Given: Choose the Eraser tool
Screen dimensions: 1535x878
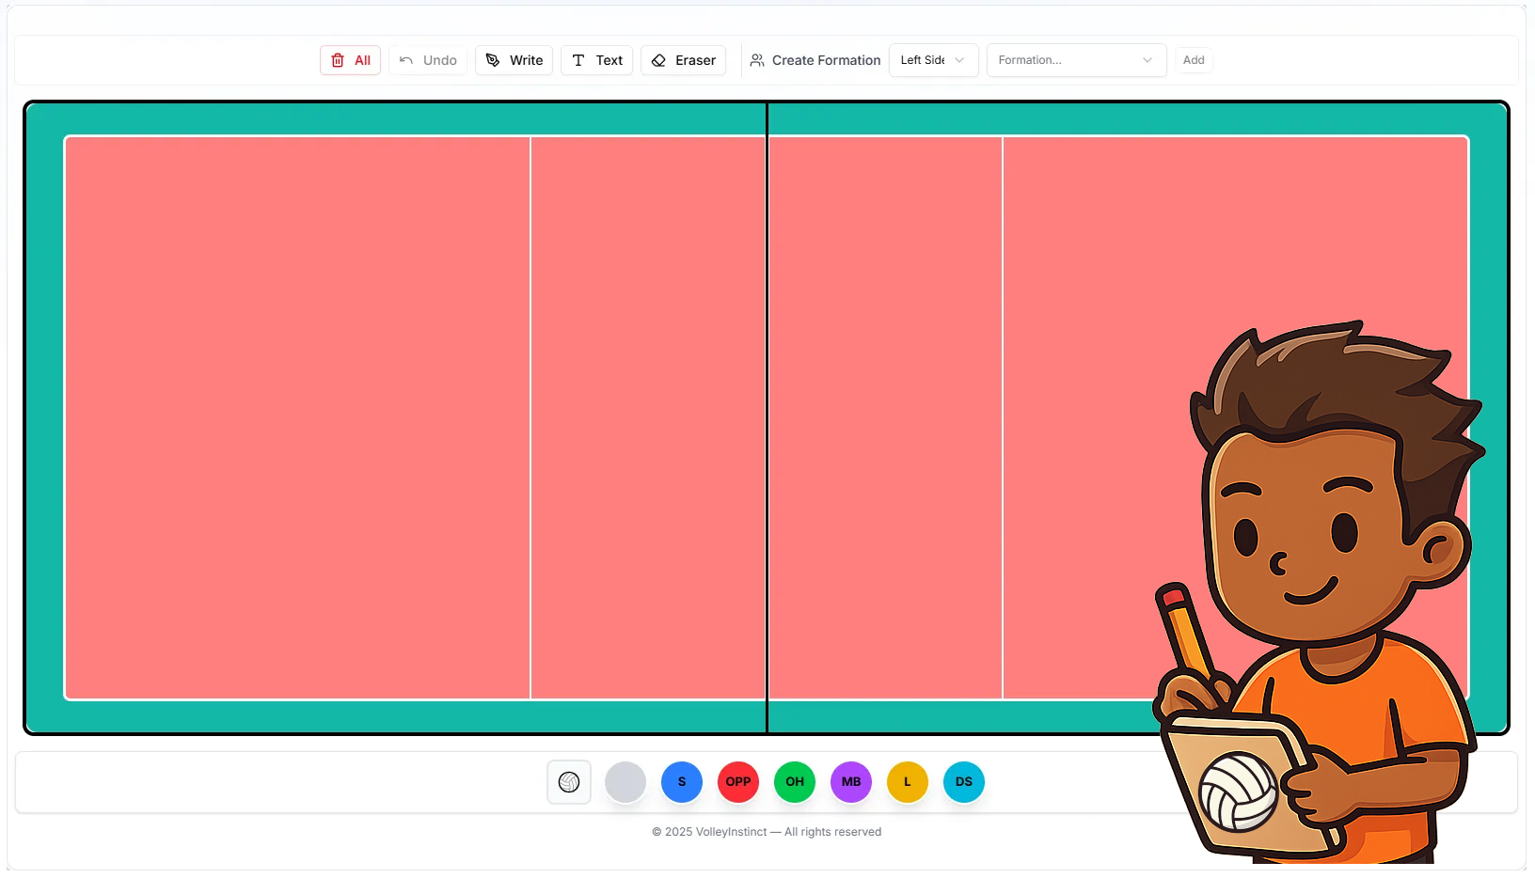Looking at the screenshot, I should click(683, 60).
